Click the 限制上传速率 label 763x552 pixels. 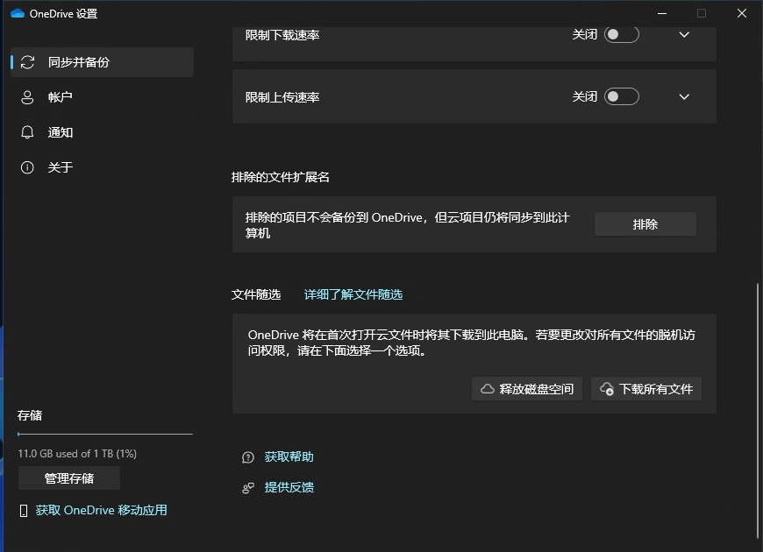[282, 97]
